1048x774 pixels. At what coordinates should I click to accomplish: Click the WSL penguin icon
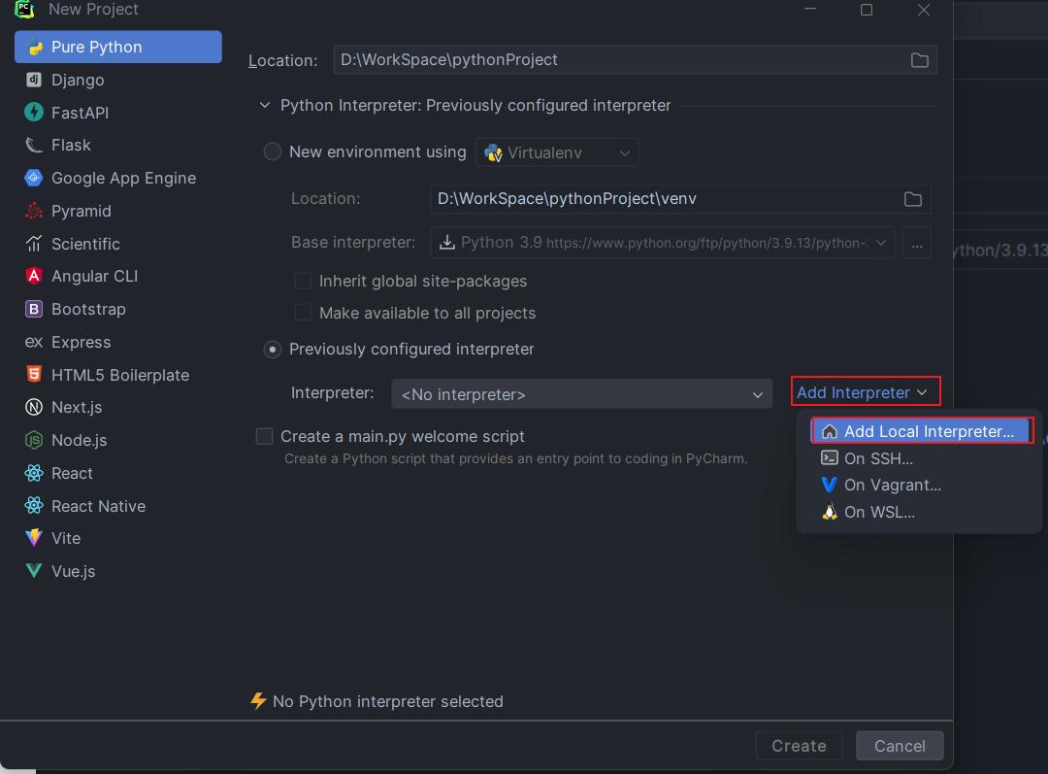tap(830, 512)
